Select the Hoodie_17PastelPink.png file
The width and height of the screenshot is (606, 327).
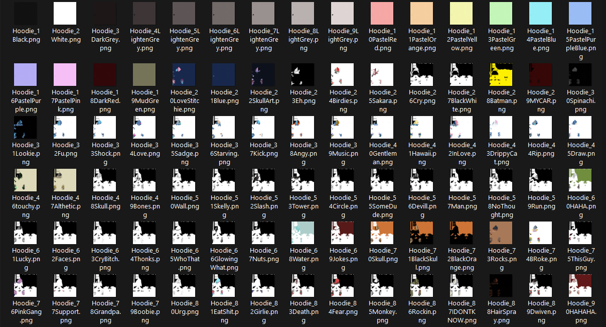click(65, 75)
